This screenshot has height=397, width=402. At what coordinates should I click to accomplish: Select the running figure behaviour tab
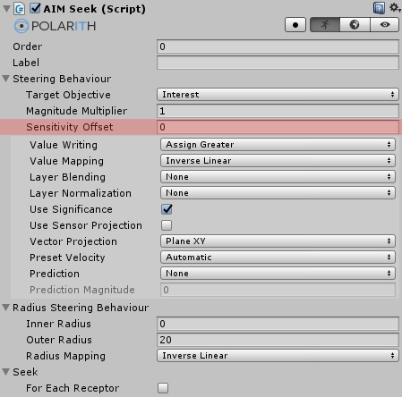(x=325, y=24)
